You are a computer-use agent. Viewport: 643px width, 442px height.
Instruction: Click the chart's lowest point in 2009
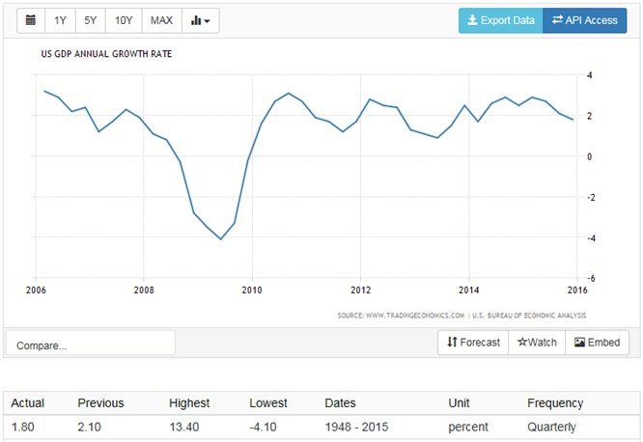pyautogui.click(x=221, y=239)
